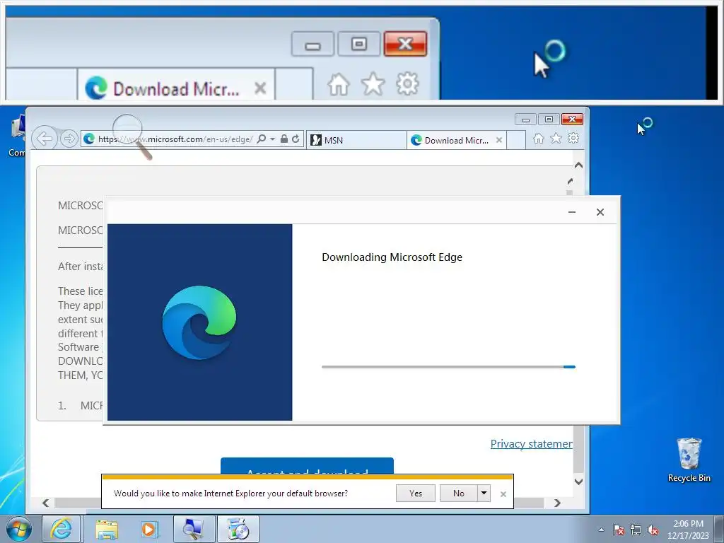Launch Windows Media Player from the taskbar
This screenshot has width=724, height=543.
(149, 529)
